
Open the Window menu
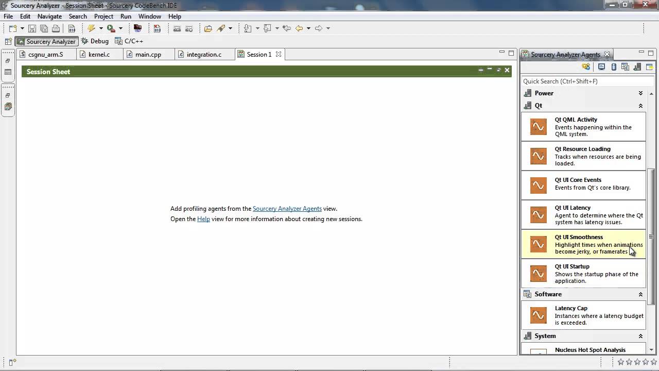(150, 16)
